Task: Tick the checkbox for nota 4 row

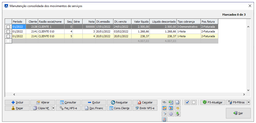Action: coord(8,36)
